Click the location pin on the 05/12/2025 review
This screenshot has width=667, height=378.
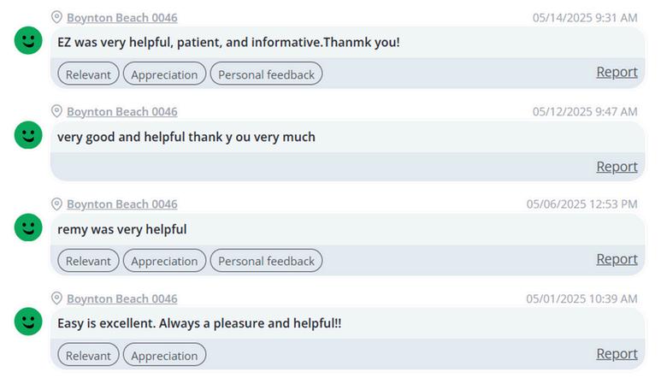57,111
